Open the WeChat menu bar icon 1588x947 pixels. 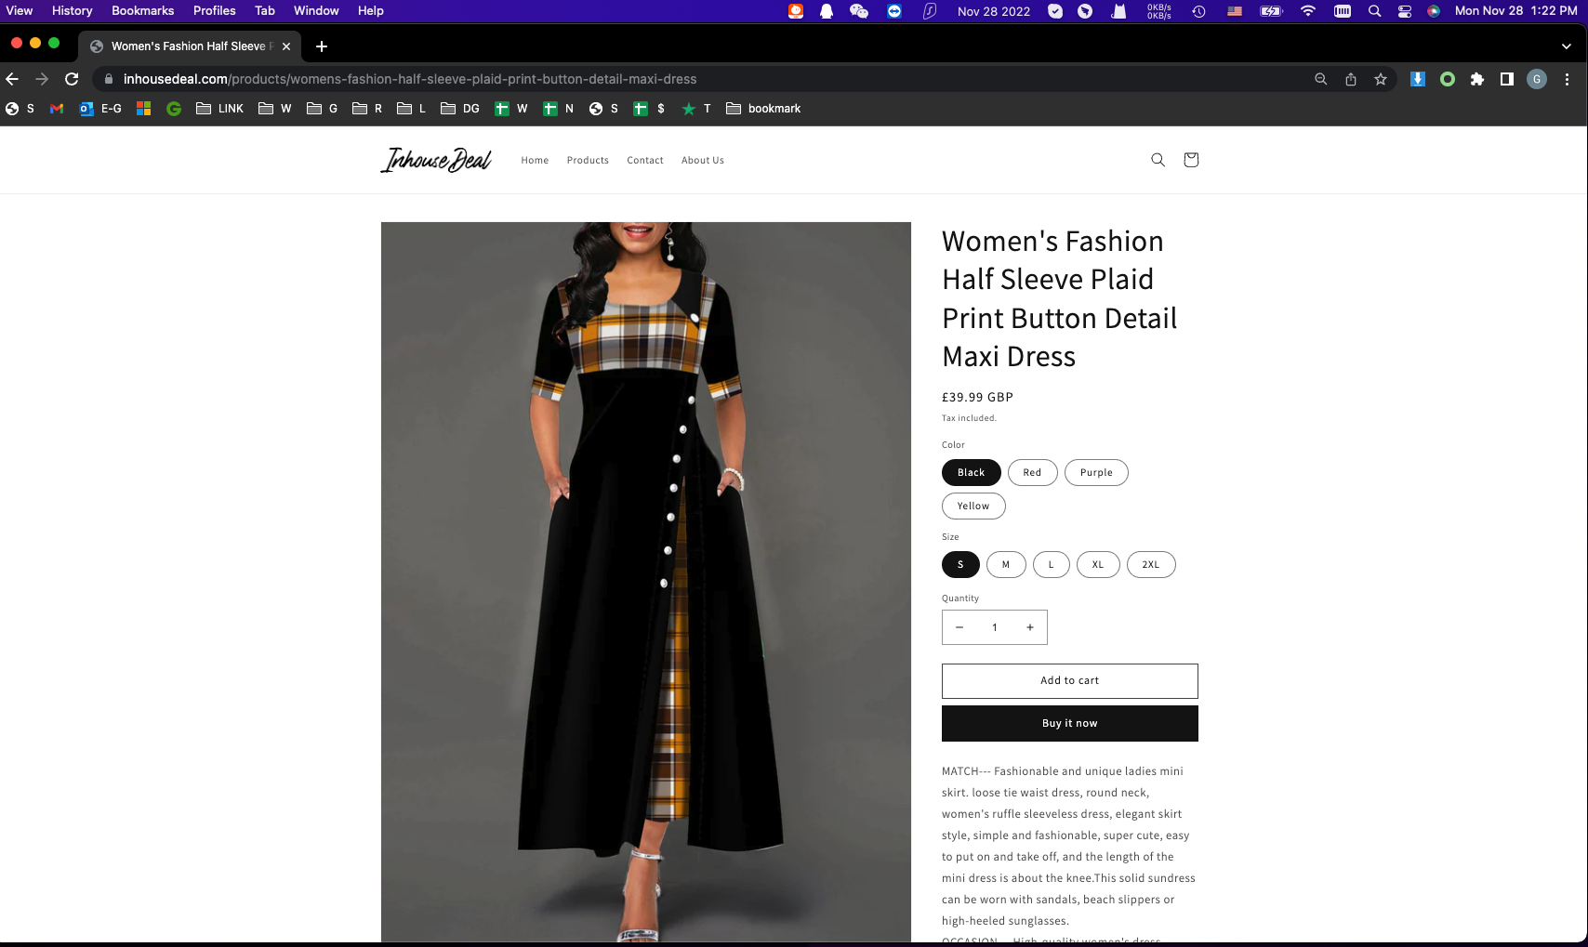pyautogui.click(x=859, y=11)
